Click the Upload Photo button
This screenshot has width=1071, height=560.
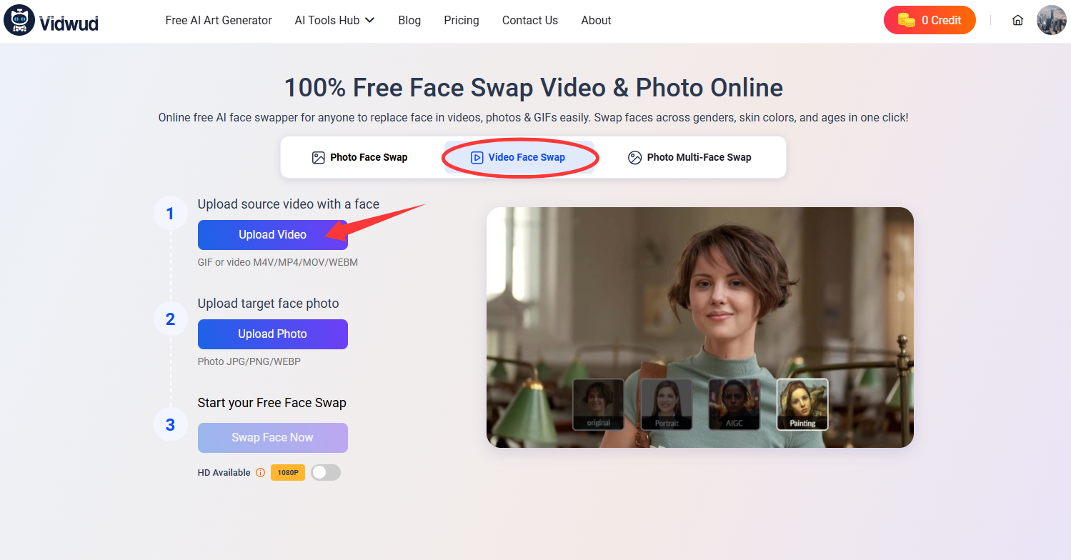pos(272,334)
